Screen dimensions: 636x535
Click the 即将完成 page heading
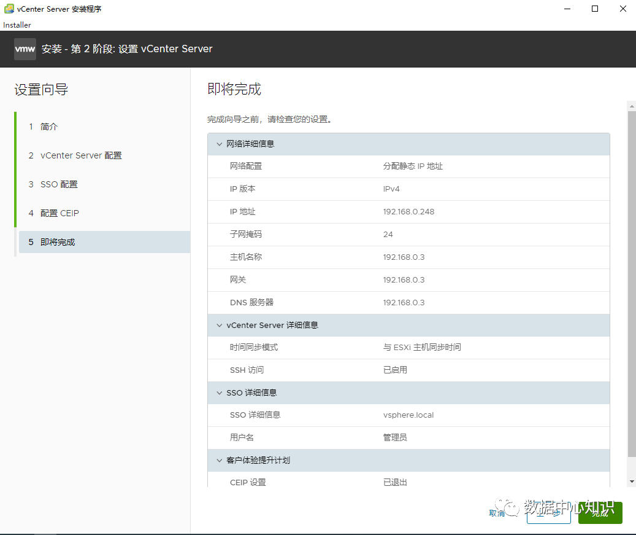tap(234, 89)
